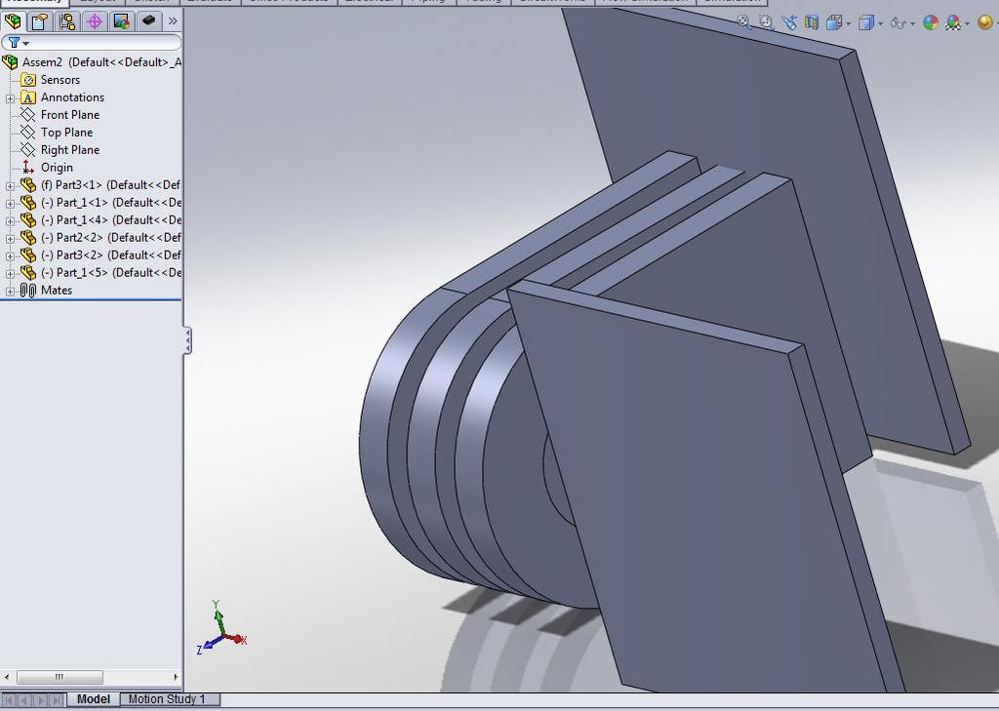Click the first-tab navigation arrow
999x711 pixels.
[x=9, y=700]
